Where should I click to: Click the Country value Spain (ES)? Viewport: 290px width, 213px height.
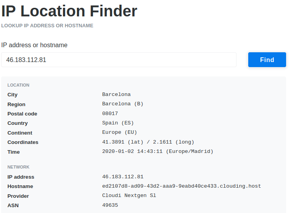(x=118, y=123)
